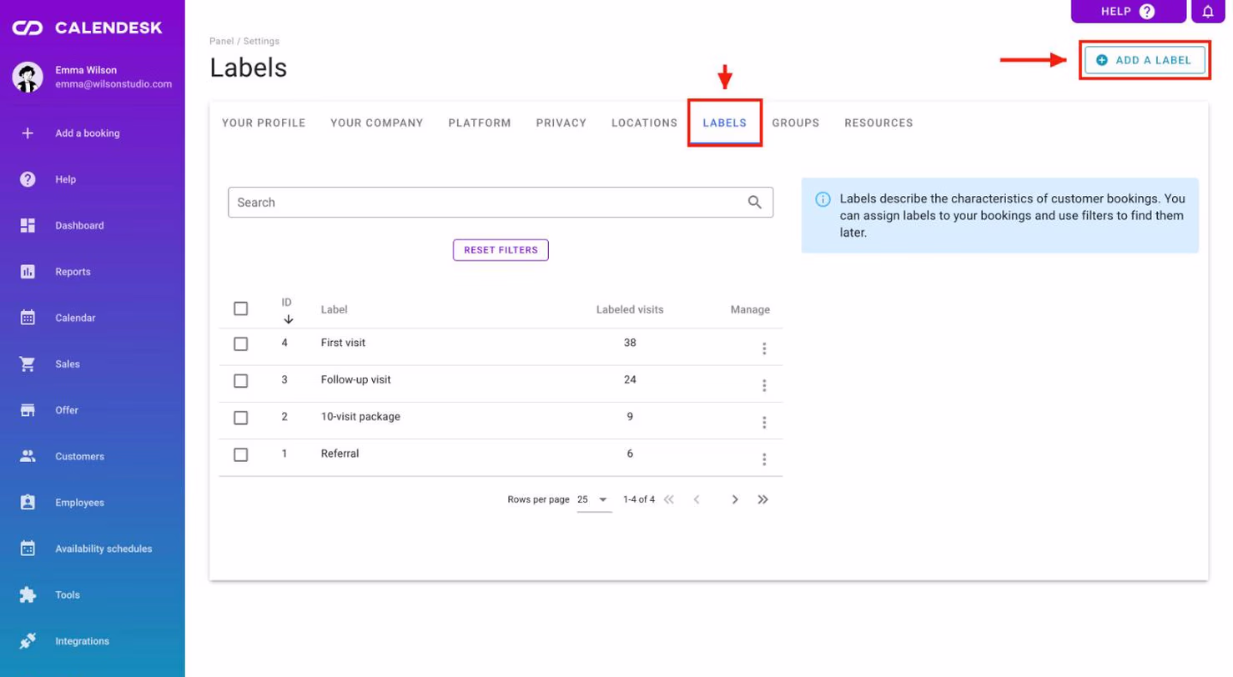
Task: Open the Calendar sidebar icon
Action: coord(28,318)
